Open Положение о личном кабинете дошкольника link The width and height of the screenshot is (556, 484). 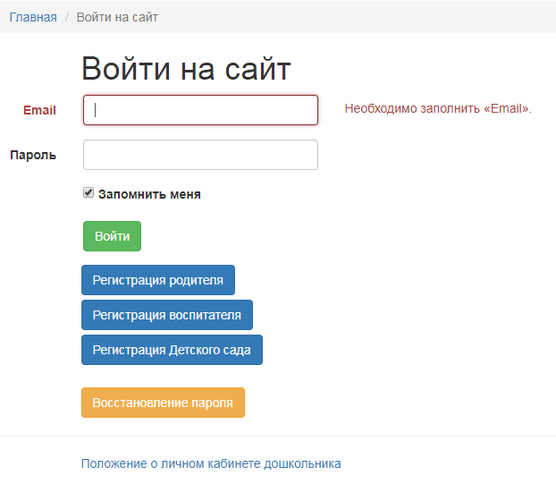pos(211,463)
